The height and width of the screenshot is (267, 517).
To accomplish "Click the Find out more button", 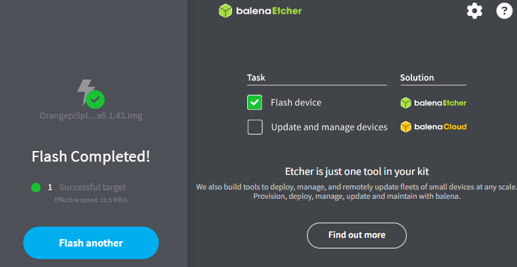I will click(x=356, y=235).
